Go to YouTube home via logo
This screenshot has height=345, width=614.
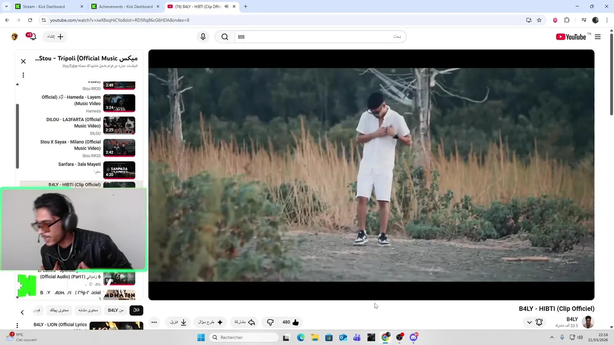click(x=571, y=37)
